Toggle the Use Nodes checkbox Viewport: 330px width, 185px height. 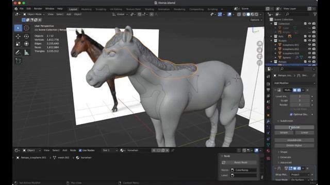(80, 151)
